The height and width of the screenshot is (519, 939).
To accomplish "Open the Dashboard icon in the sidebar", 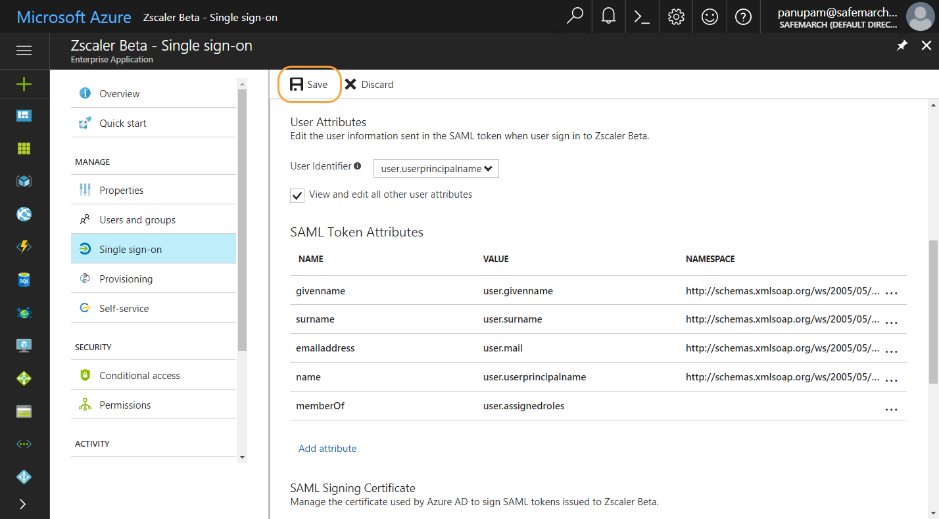I will (x=24, y=115).
